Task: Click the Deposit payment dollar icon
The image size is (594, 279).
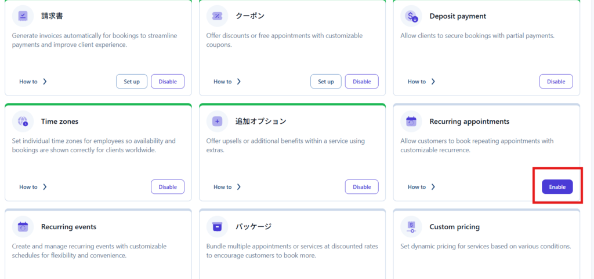Action: pyautogui.click(x=411, y=16)
